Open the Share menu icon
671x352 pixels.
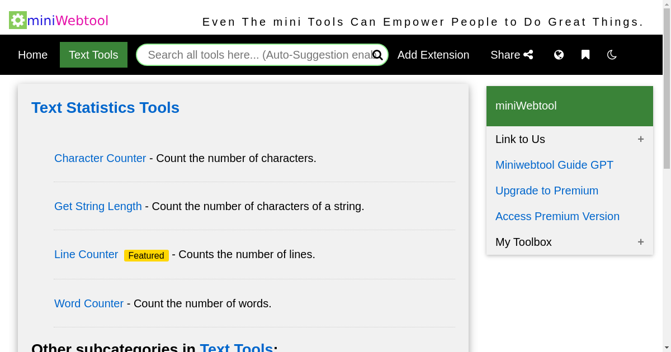pyautogui.click(x=528, y=54)
